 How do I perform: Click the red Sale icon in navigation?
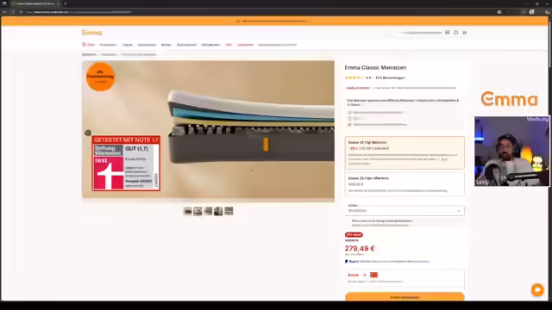coord(84,45)
